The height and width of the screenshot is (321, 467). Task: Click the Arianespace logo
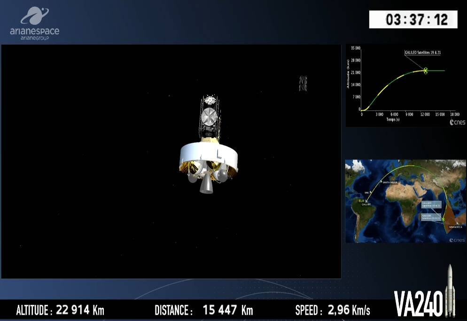point(35,23)
